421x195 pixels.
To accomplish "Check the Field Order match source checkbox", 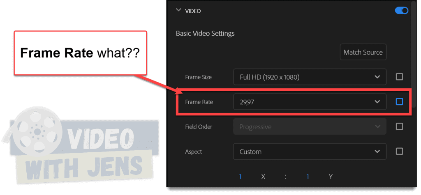I will click(400, 126).
